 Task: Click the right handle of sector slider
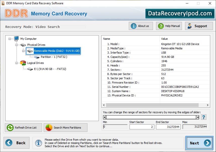[198, 117]
